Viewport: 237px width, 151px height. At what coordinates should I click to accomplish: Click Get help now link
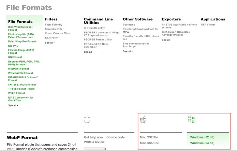pyautogui.click(x=93, y=137)
